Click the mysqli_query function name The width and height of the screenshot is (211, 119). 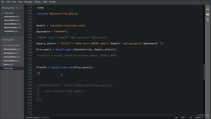(x=65, y=50)
